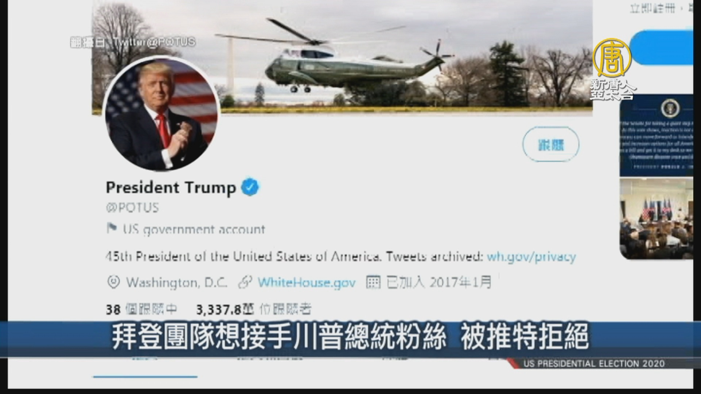Open the 3,337.8萬 followers count
Screen dimensions: 701x394
pyautogui.click(x=253, y=310)
